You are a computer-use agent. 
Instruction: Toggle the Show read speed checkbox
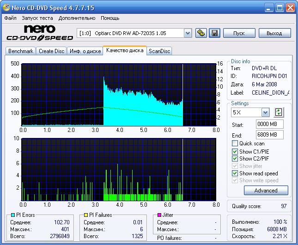pos(235,173)
